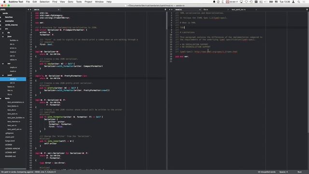The width and height of the screenshot is (309, 174).
Task: Close the ser.rs tab in left pane
Action: (x=58, y=10)
